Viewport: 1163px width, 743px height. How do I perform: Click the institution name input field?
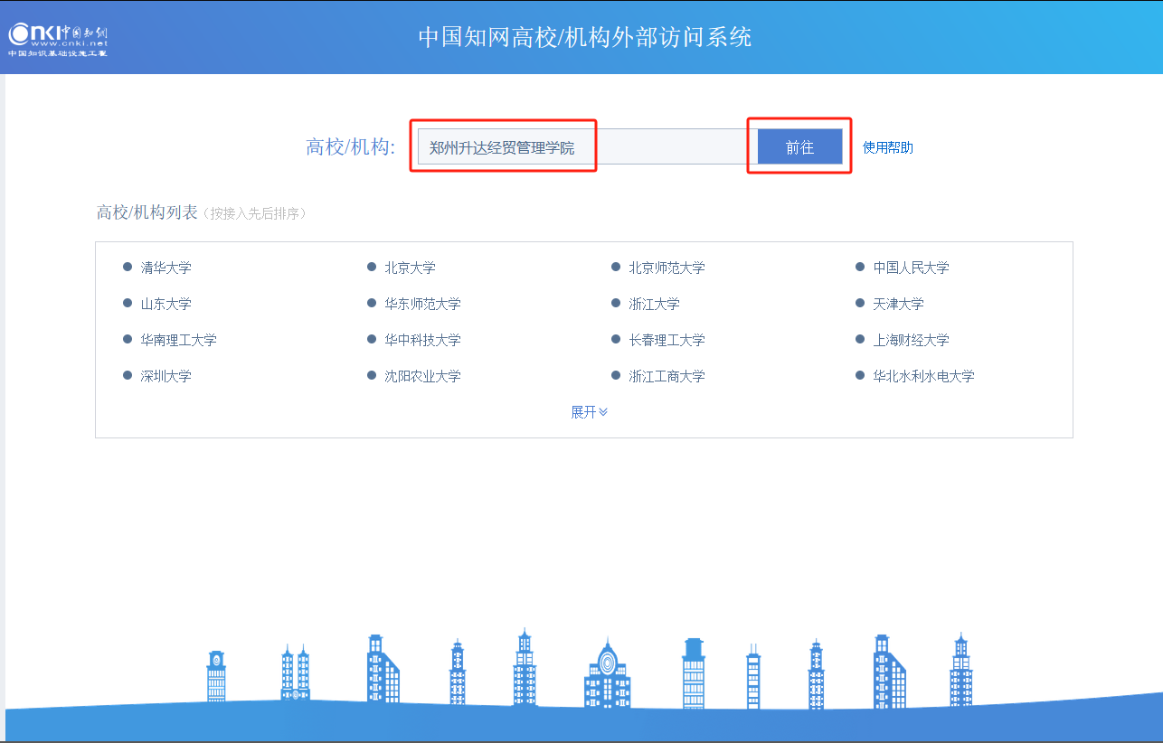pos(582,147)
